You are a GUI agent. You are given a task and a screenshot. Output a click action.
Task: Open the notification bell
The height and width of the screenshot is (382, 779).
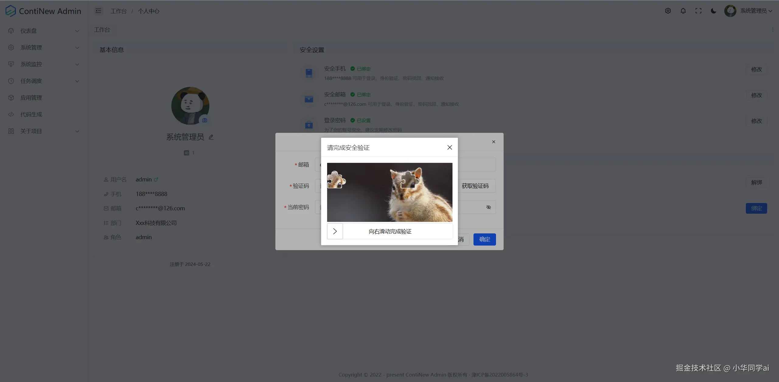[x=683, y=11]
